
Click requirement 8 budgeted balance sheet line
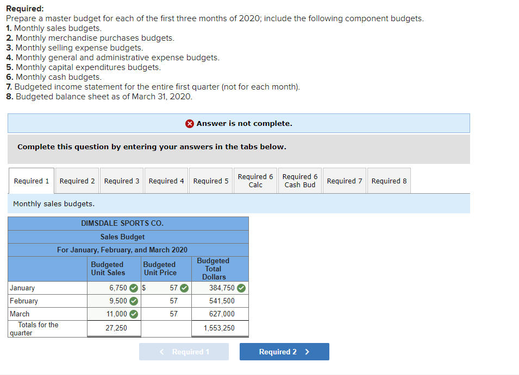point(99,97)
